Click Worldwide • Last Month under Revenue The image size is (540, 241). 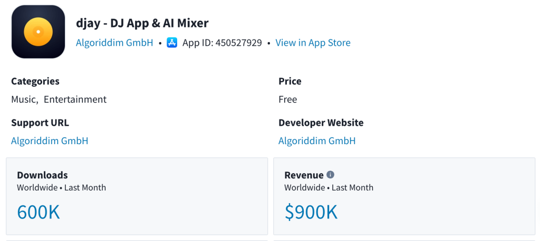pyautogui.click(x=329, y=187)
